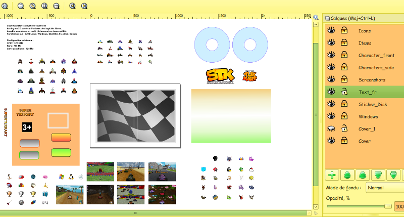Go to previous zoom level
Viewport: 404px width, 217px height.
point(72,7)
